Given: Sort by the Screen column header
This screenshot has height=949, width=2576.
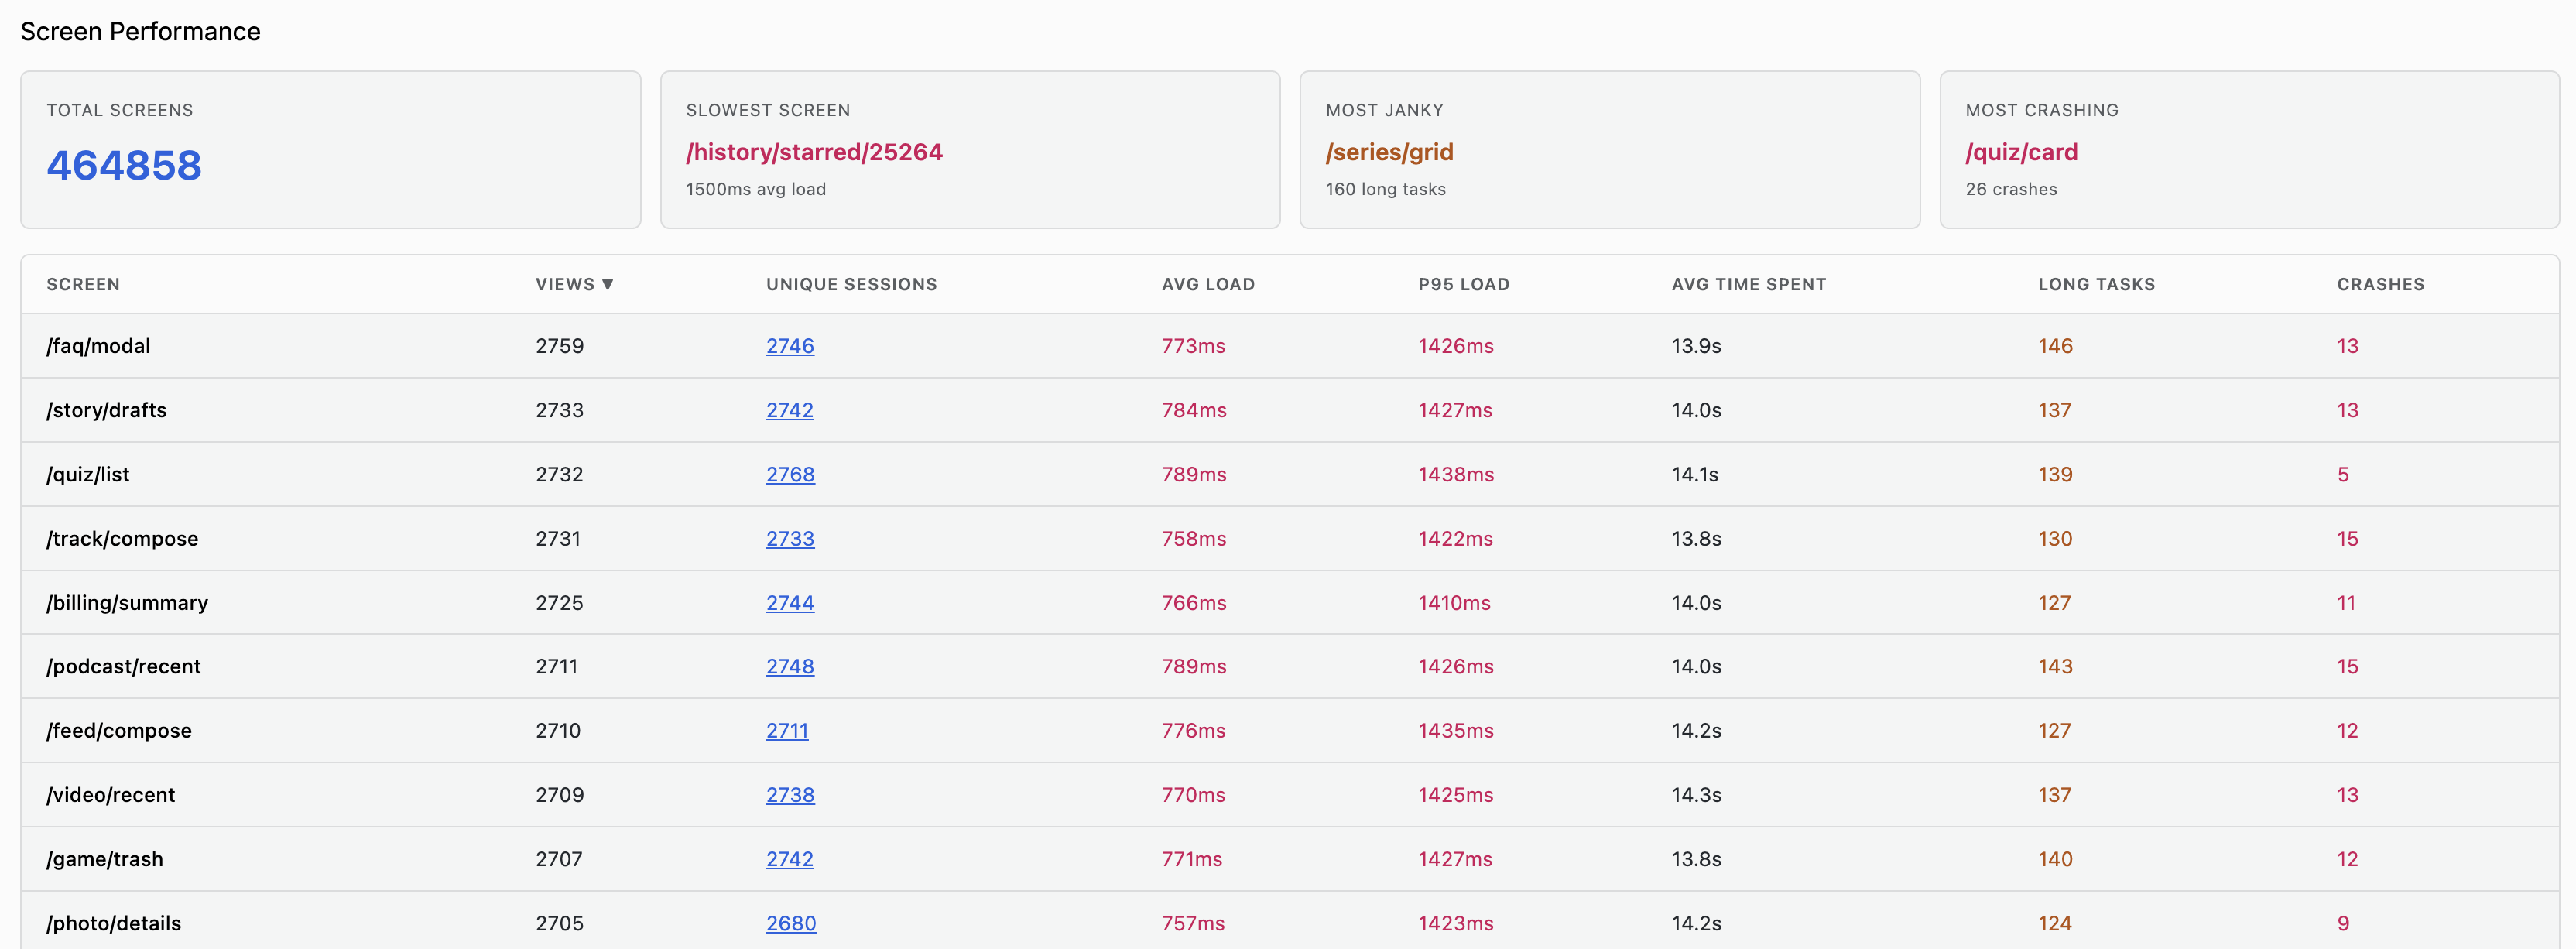Looking at the screenshot, I should (x=83, y=284).
